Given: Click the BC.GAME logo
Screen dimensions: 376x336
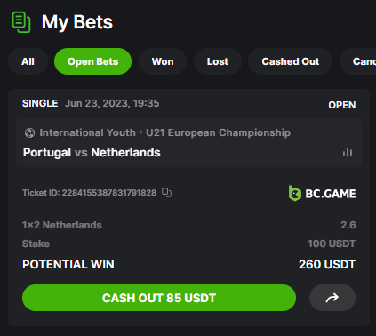Looking at the screenshot, I should pos(322,194).
